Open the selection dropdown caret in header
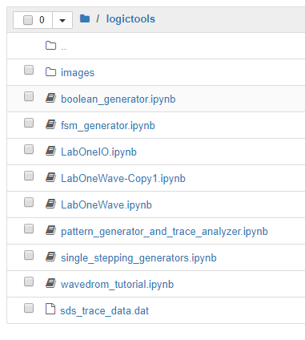Screen dimensions: 305x340 [62, 20]
